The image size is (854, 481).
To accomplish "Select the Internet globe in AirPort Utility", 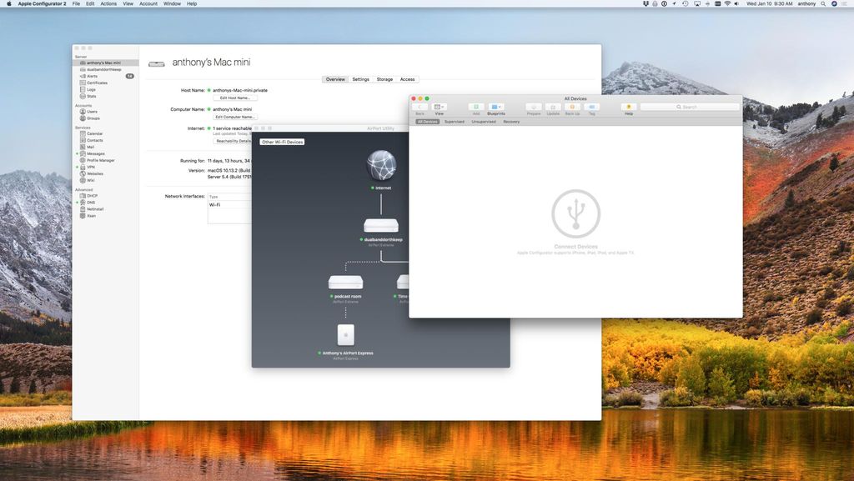I will 381,164.
